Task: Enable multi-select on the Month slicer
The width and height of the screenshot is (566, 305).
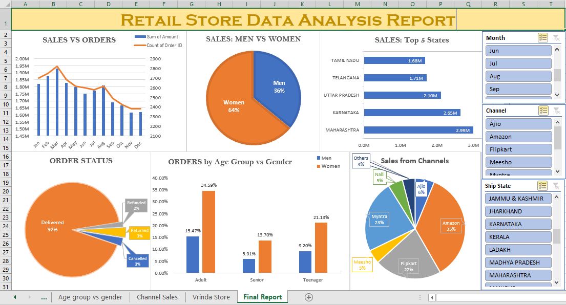Action: [x=542, y=37]
